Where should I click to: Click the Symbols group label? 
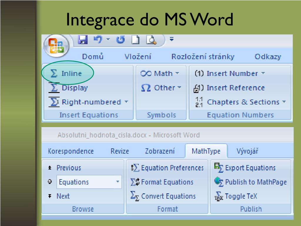pyautogui.click(x=161, y=115)
